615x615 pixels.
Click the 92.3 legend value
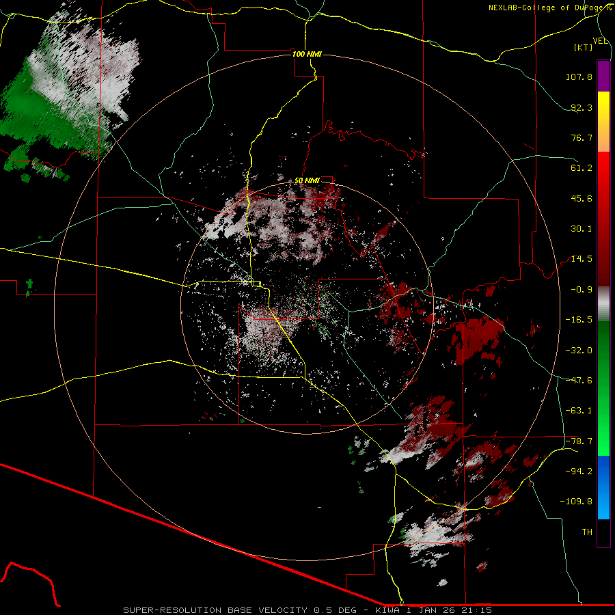click(582, 107)
